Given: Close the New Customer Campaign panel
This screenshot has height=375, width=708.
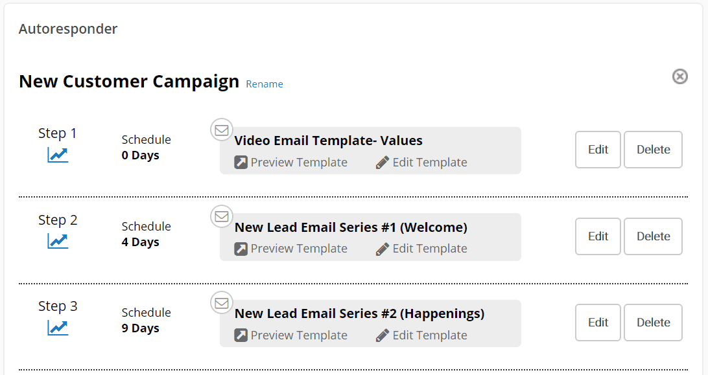Looking at the screenshot, I should pos(679,76).
